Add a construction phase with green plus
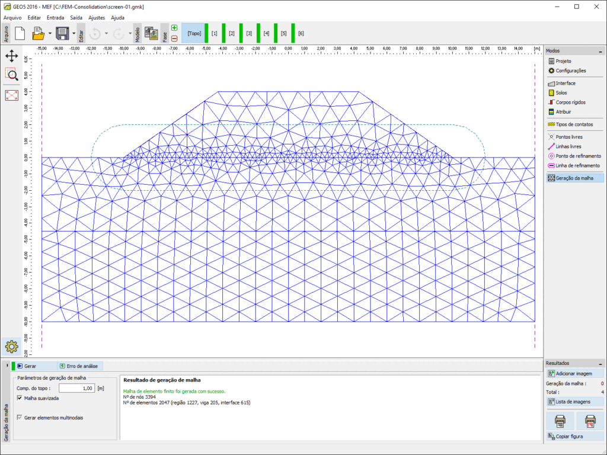Image resolution: width=607 pixels, height=455 pixels. coord(174,27)
